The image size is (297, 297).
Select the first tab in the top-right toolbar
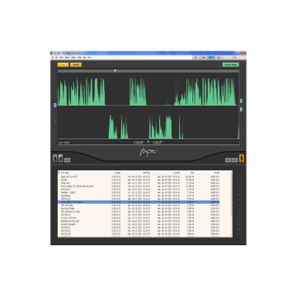(x=196, y=58)
